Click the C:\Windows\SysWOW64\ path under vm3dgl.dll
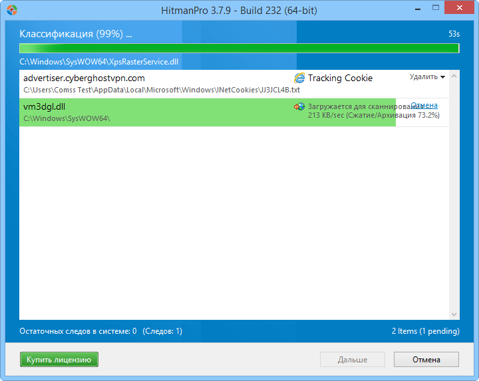The width and height of the screenshot is (479, 381). pyautogui.click(x=67, y=118)
